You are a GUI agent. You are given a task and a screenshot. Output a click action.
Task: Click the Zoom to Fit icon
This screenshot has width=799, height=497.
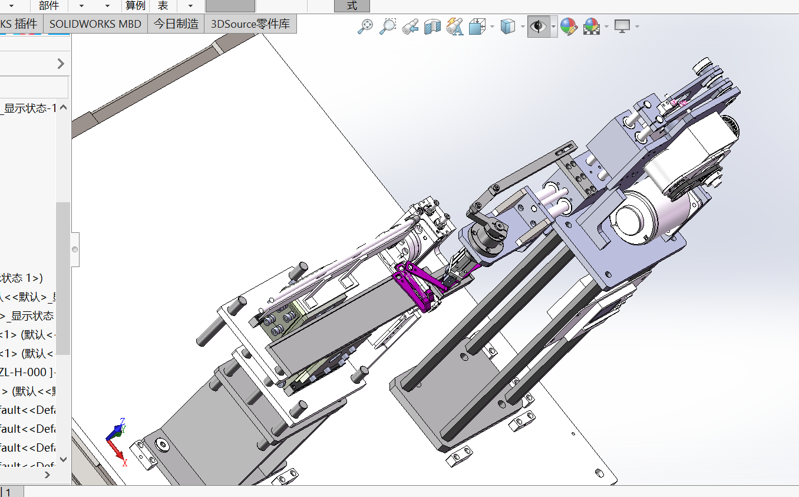[x=365, y=27]
